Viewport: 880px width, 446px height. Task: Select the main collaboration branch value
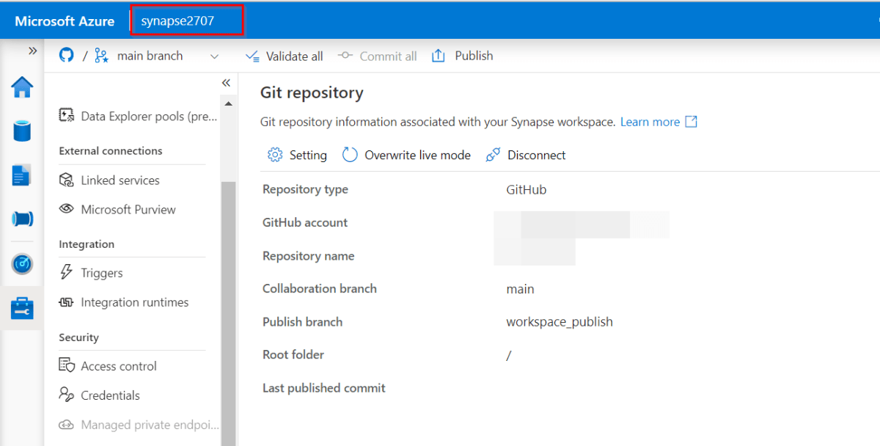(x=520, y=289)
